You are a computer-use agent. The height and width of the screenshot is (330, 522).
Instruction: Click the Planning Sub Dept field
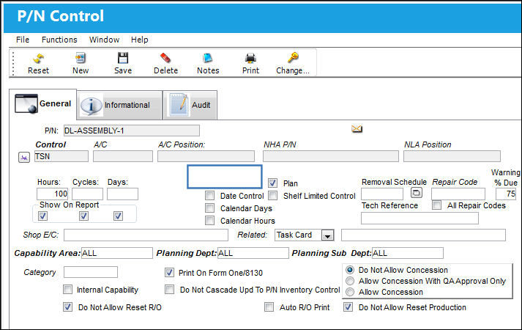pyautogui.click(x=408, y=253)
